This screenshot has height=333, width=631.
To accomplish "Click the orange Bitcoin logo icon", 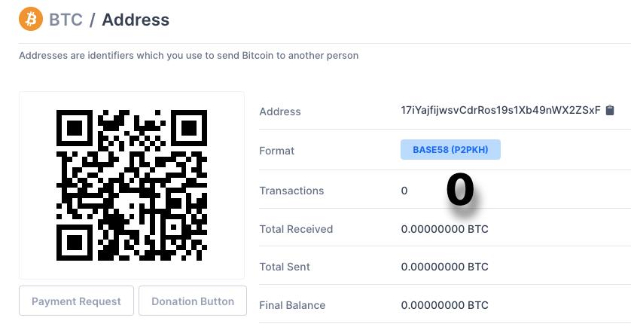I will tap(31, 19).
